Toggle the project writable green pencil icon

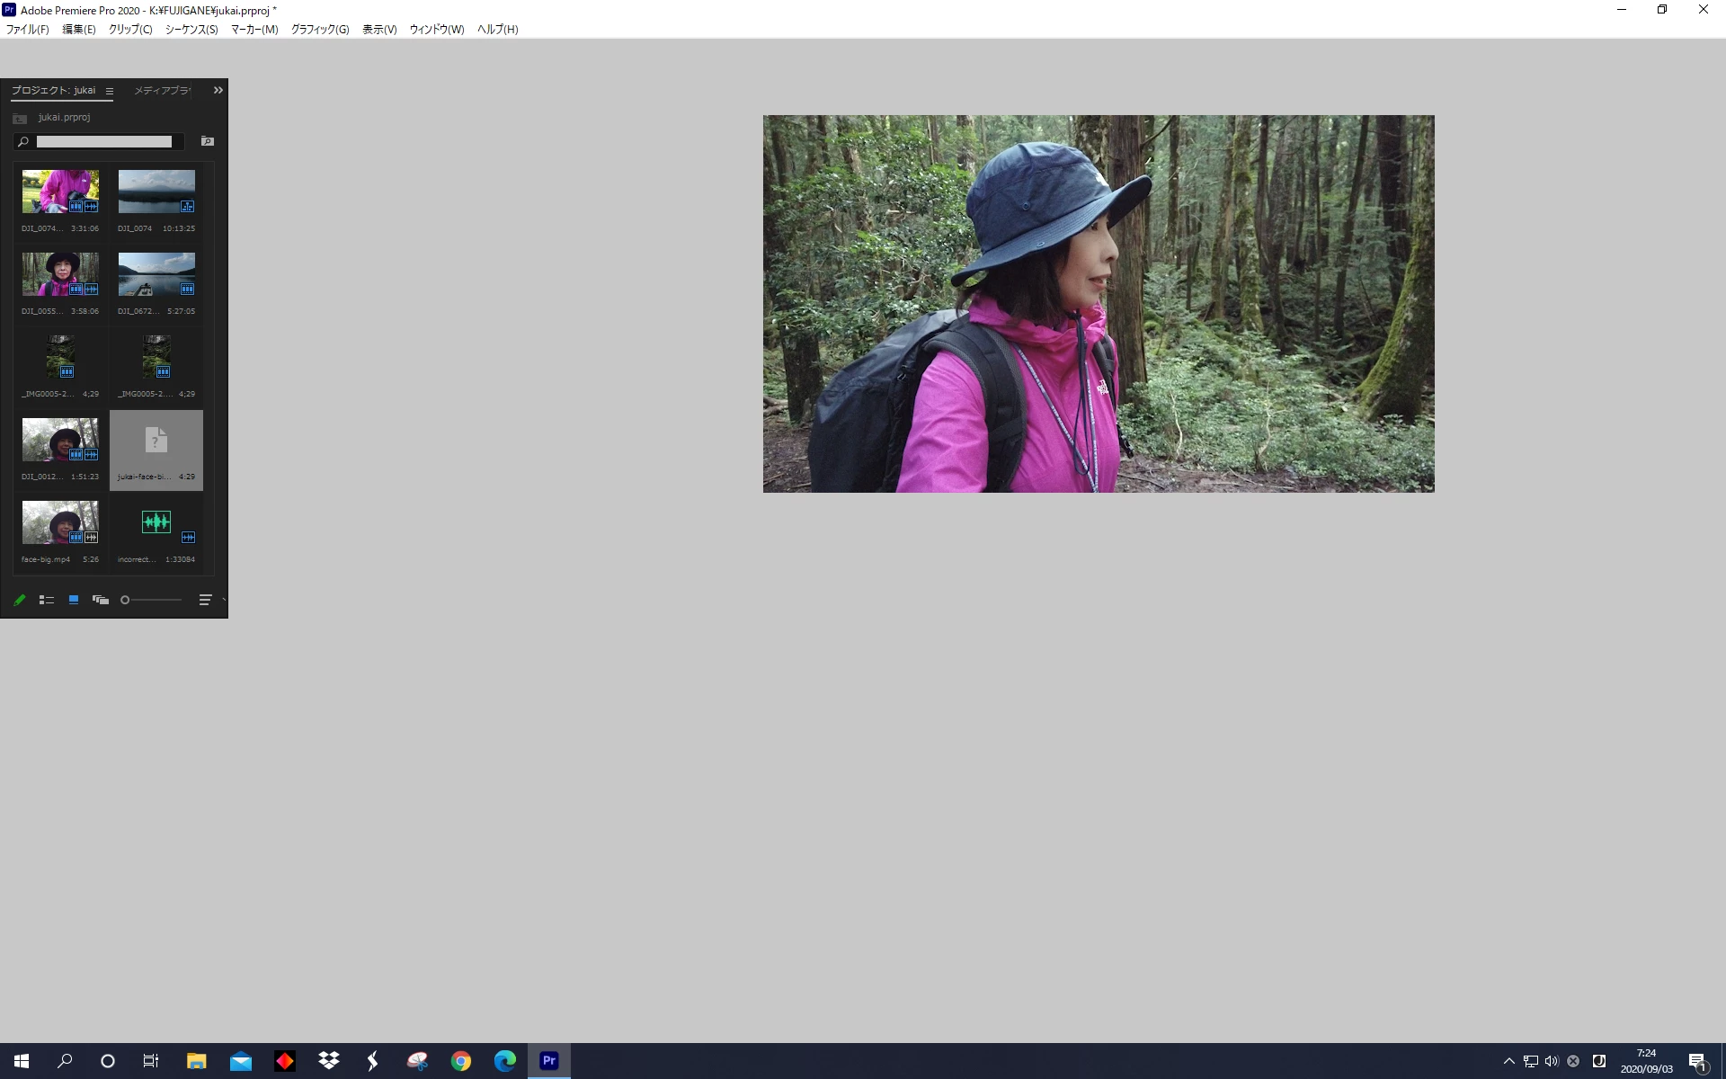click(x=19, y=600)
